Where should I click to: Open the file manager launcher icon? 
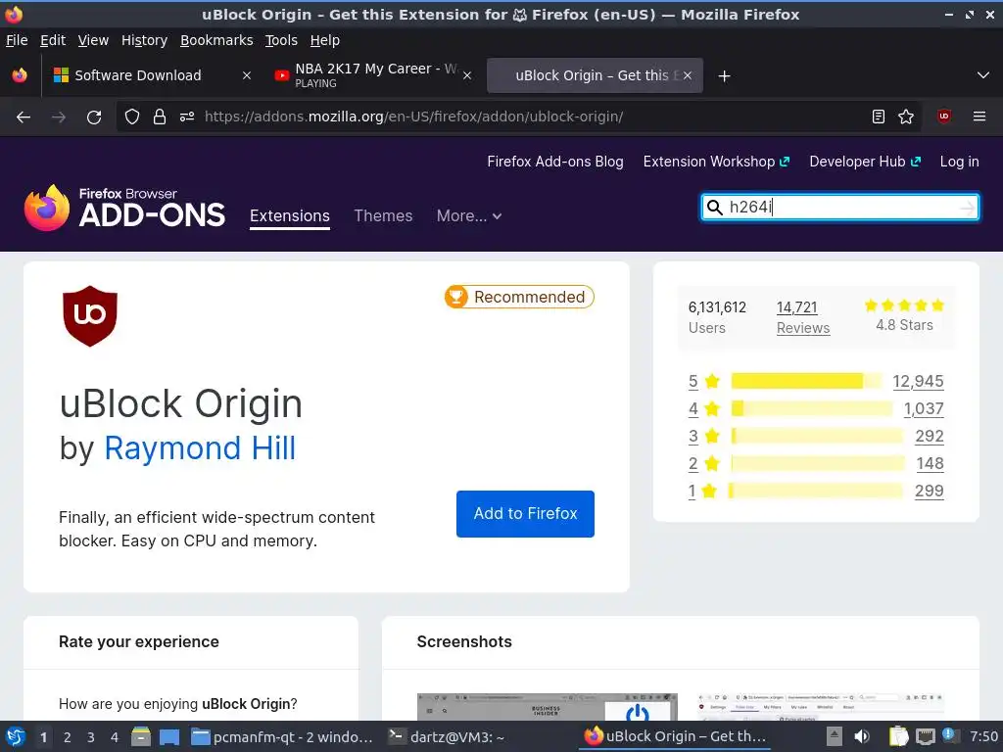[141, 736]
